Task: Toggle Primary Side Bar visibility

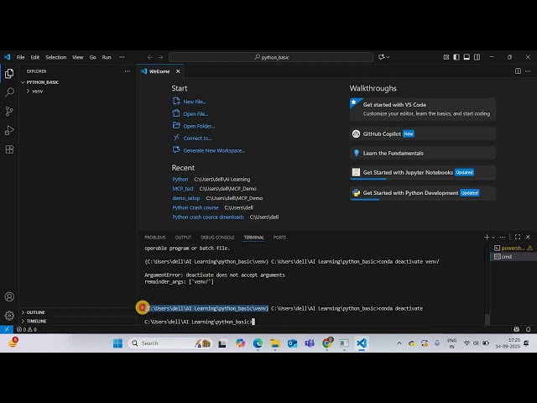Action: 456,57
